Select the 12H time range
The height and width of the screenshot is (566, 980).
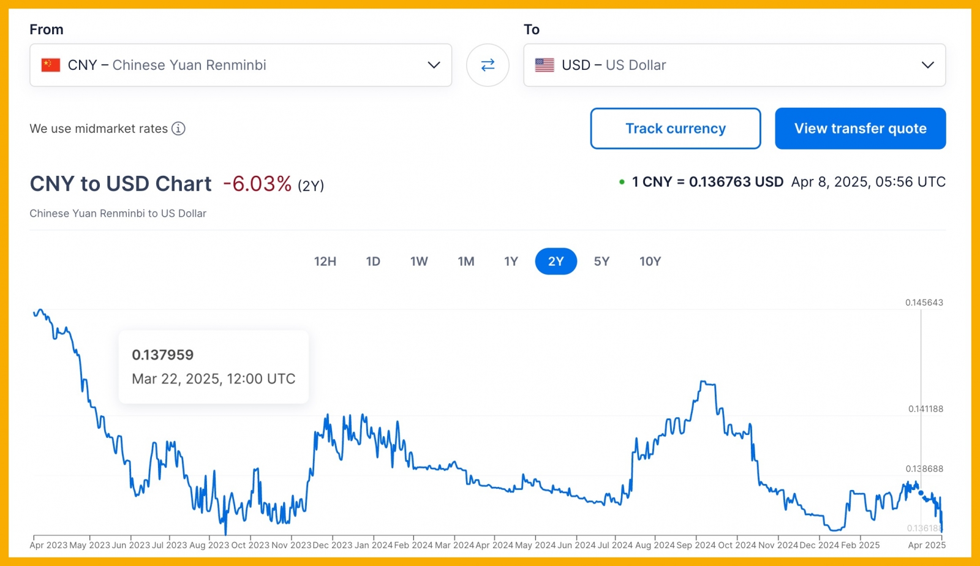[325, 262]
